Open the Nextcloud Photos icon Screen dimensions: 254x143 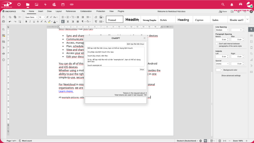(x=37, y=4)
